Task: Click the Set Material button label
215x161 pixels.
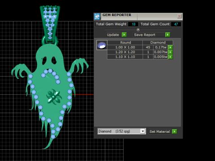Action: [x=159, y=131]
